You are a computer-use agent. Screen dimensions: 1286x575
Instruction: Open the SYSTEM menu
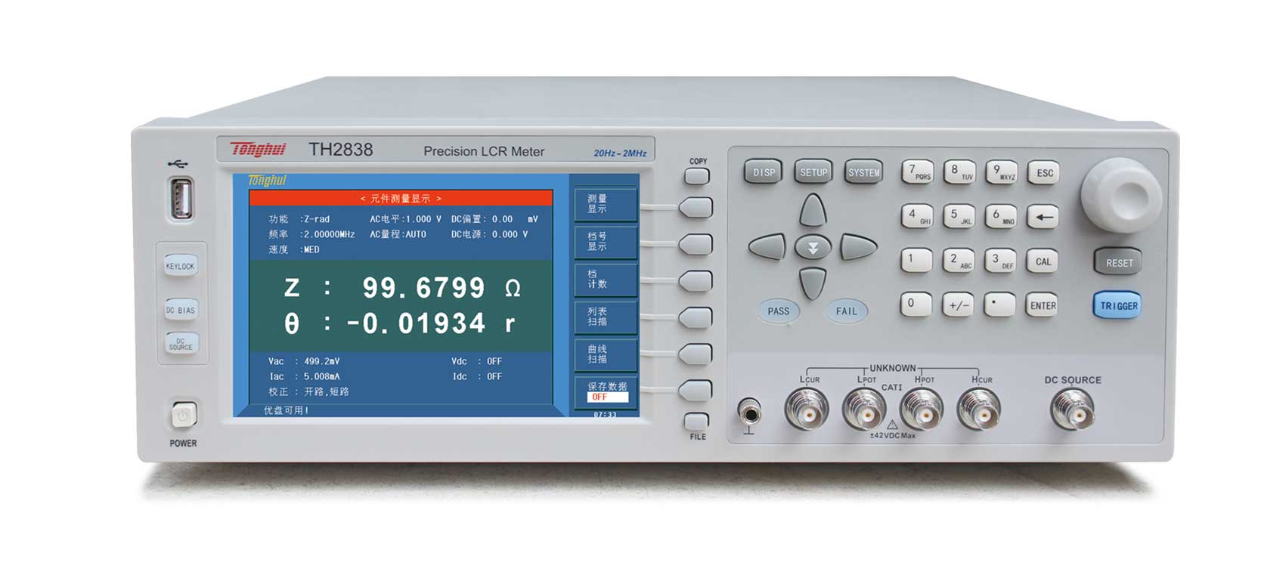point(863,172)
